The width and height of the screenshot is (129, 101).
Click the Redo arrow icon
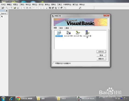coord(37,8)
